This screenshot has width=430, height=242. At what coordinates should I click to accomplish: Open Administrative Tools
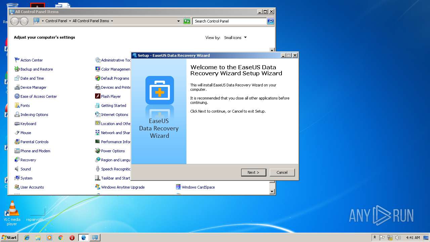[x=113, y=60]
